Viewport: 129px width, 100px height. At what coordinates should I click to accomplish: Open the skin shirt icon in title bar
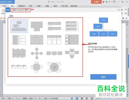[x=103, y=2]
